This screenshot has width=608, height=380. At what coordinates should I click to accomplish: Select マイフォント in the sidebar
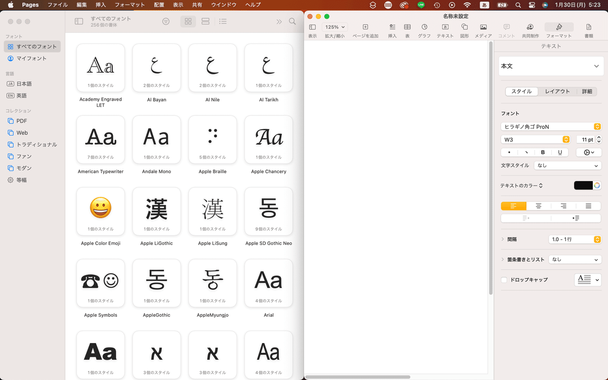(32, 58)
